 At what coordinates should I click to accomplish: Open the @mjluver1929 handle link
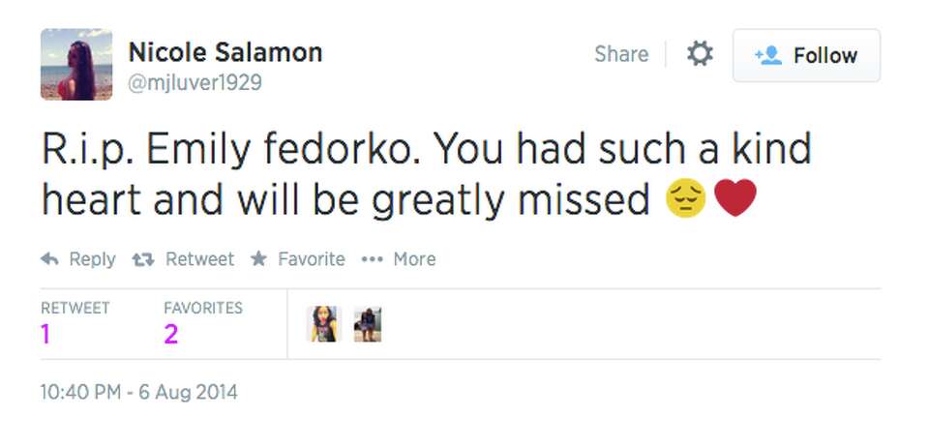[x=195, y=83]
